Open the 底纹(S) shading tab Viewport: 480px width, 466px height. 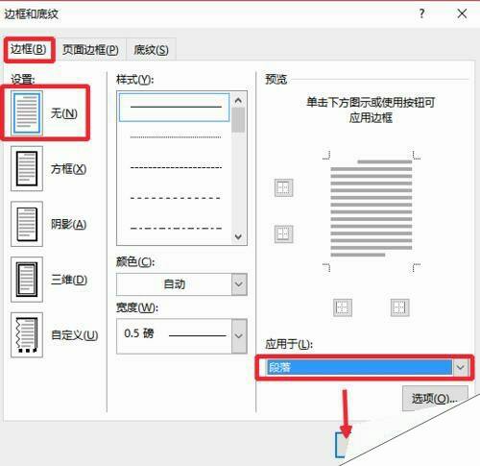(x=151, y=50)
